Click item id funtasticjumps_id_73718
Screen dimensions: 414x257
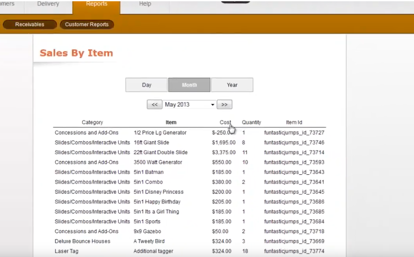click(294, 232)
